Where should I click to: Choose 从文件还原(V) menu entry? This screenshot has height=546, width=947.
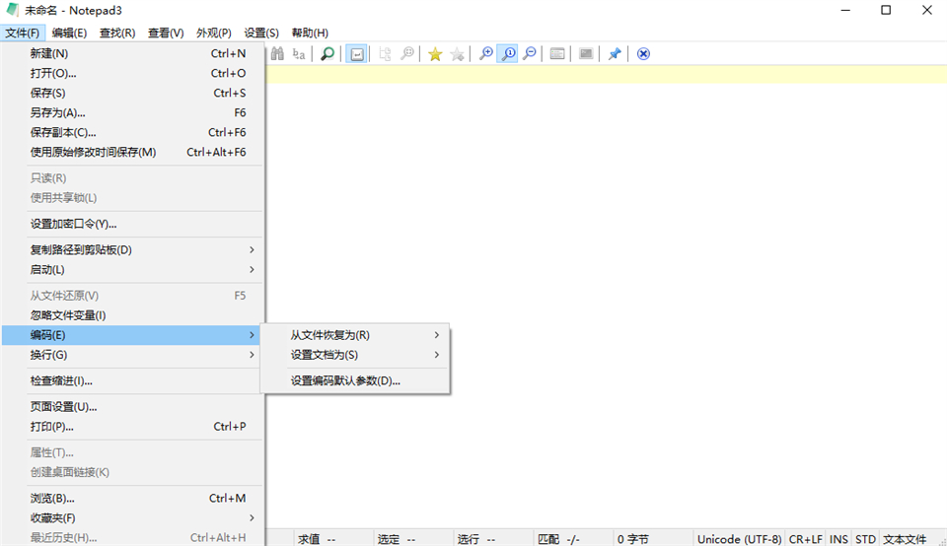point(133,296)
